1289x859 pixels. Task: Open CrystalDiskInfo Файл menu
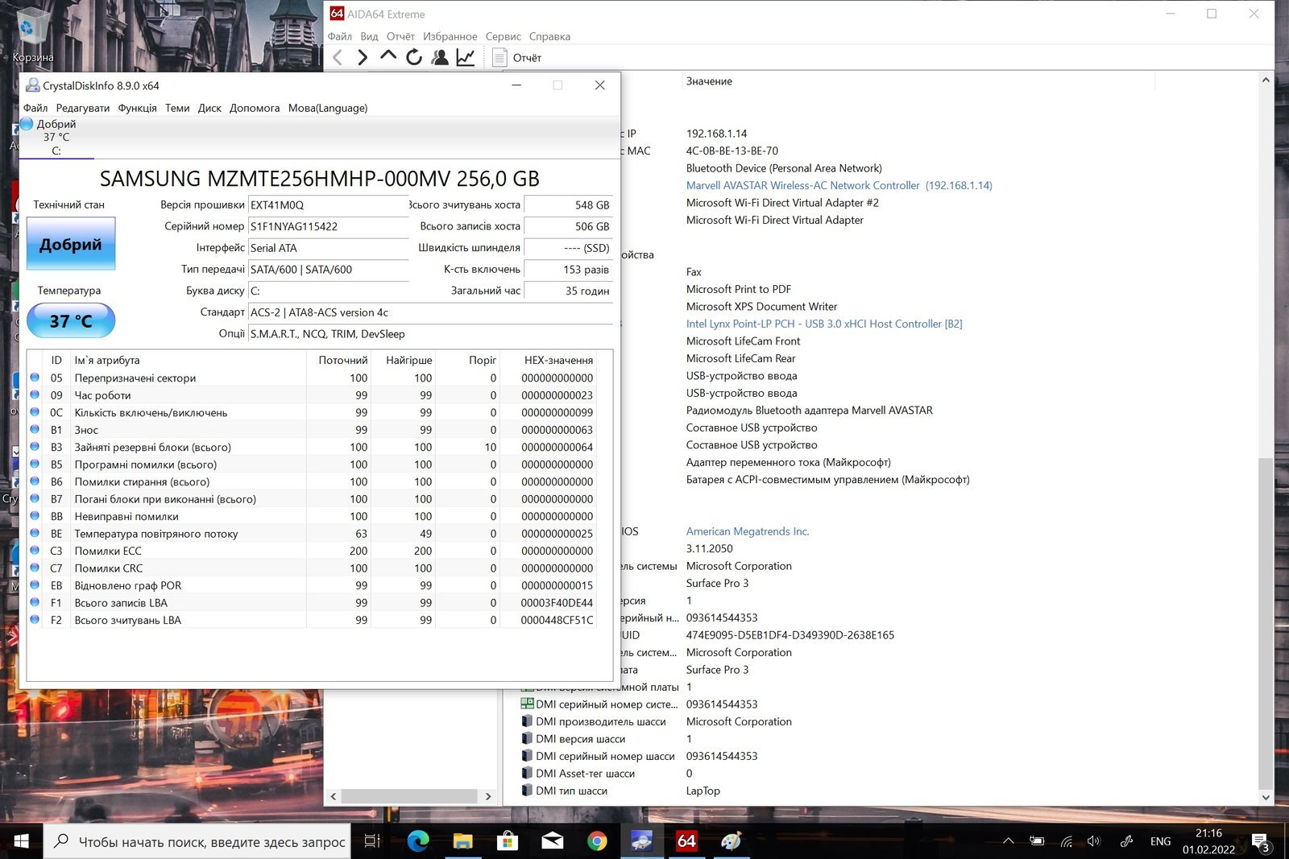35,108
